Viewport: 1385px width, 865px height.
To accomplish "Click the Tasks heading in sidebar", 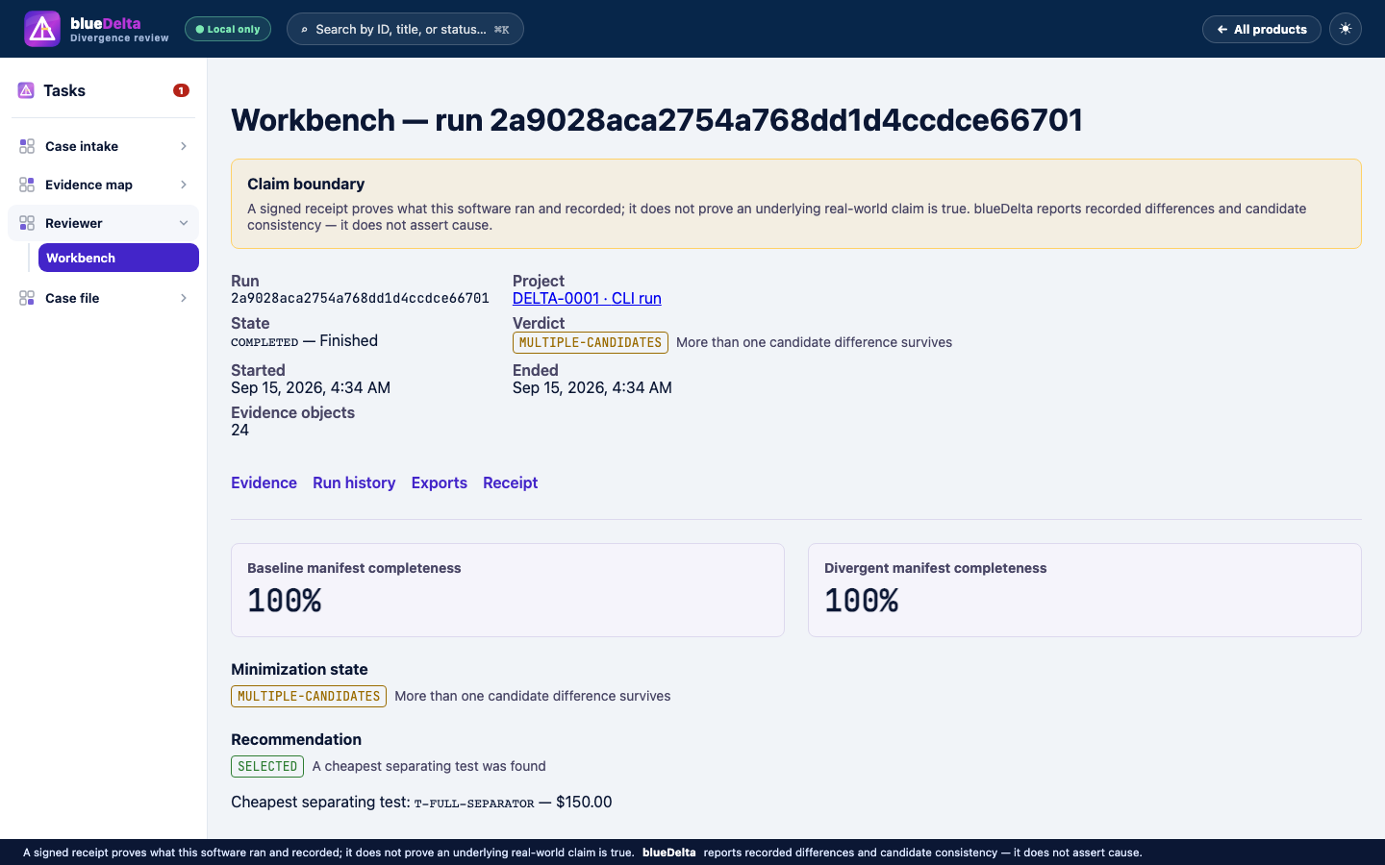I will point(64,90).
